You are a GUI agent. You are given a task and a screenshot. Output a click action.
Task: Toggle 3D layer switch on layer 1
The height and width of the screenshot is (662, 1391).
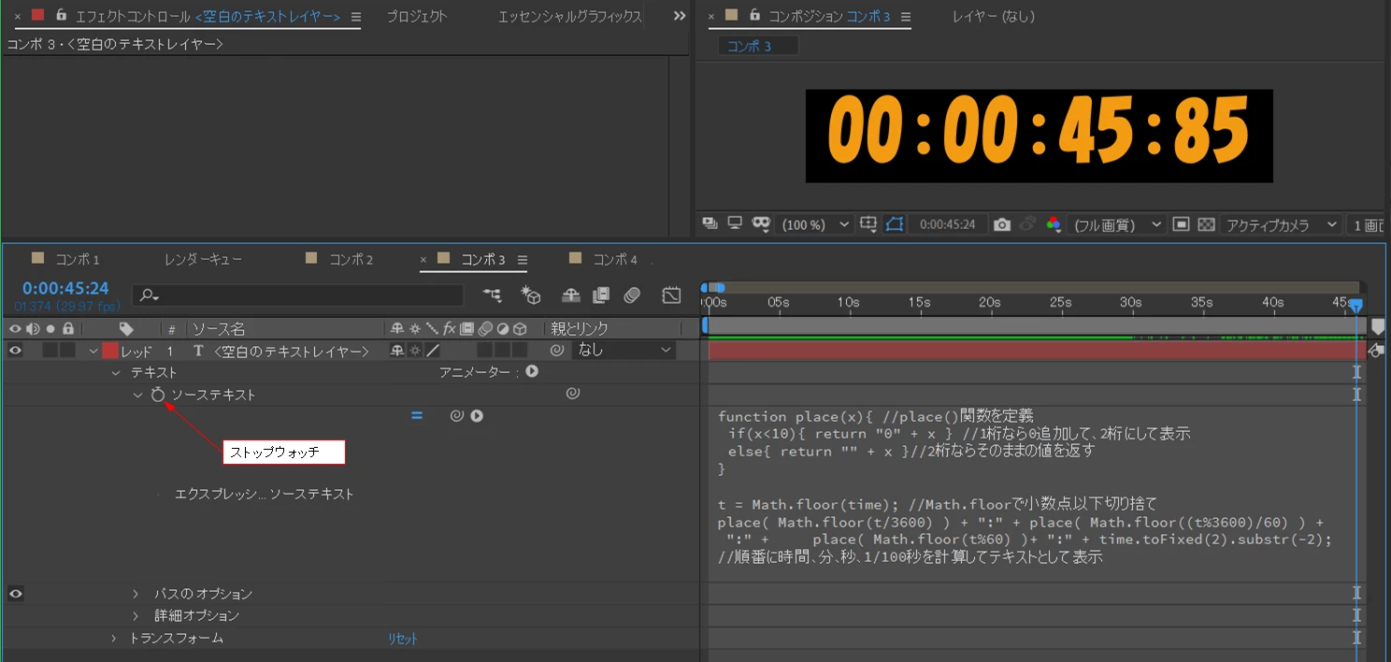[x=520, y=351]
